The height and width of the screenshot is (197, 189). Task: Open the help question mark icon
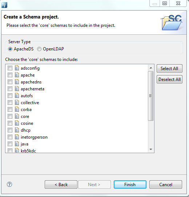tap(9, 184)
